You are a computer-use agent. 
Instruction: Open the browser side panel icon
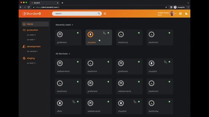point(171,7)
